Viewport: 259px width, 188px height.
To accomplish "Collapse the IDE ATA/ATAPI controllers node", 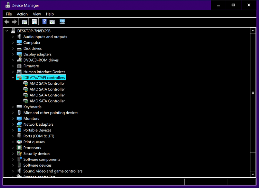I will pos(13,77).
